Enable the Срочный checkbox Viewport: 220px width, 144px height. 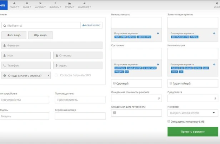pos(114,83)
